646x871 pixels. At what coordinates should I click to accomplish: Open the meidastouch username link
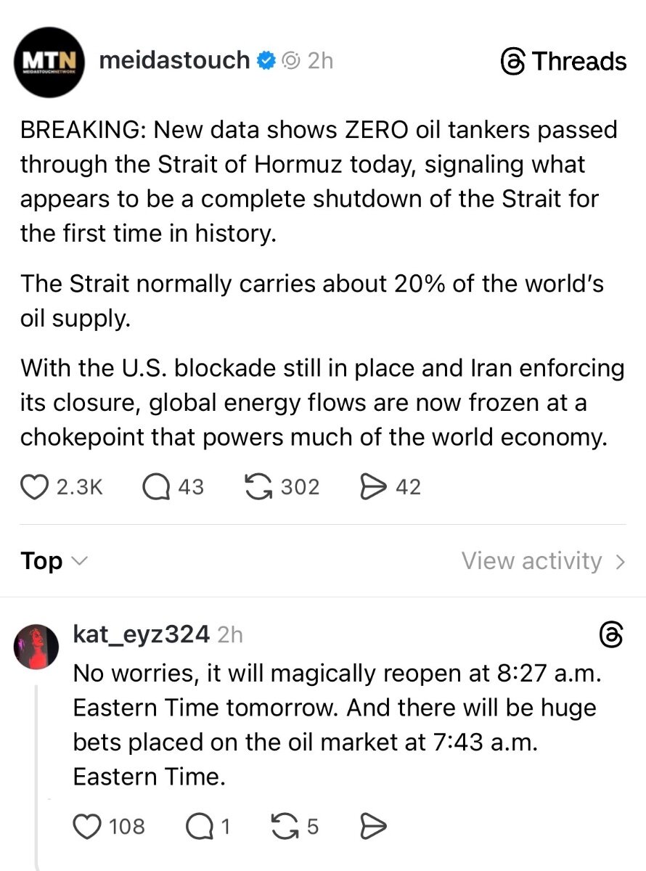pos(174,60)
